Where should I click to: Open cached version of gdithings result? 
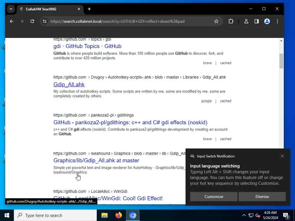(x=226, y=139)
